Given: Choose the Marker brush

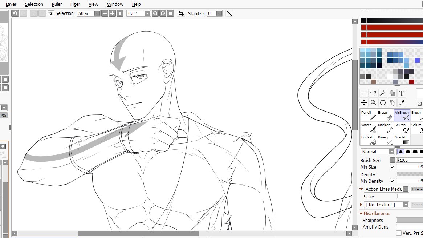Looking at the screenshot, I should [x=385, y=128].
